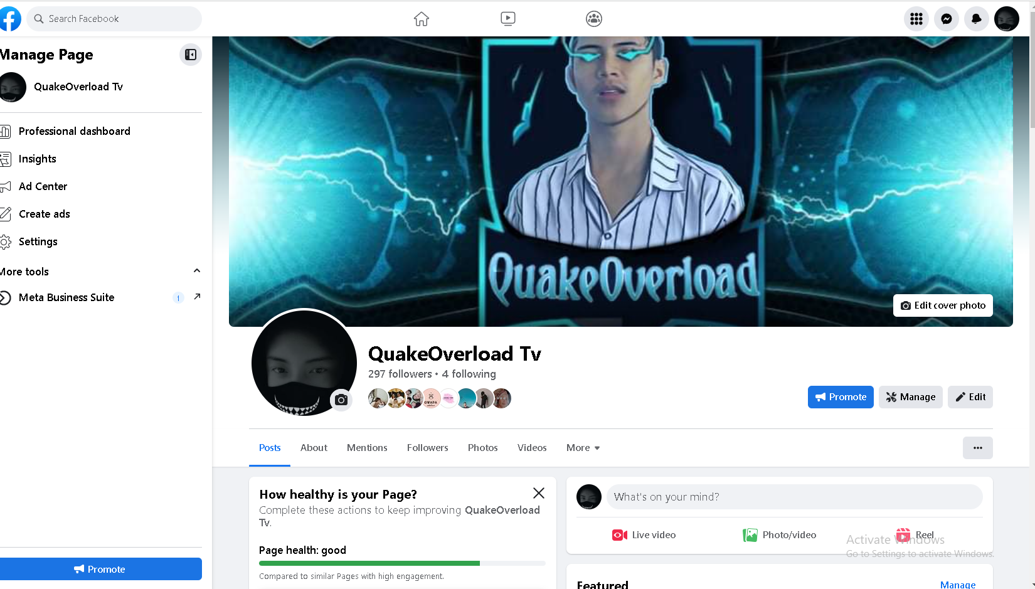The height and width of the screenshot is (589, 1035).
Task: Click the Edit cover photo button
Action: (x=943, y=305)
